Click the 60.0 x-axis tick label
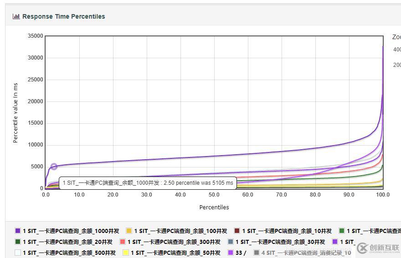 (248, 195)
